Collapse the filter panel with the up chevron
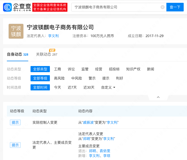This screenshot has width=187, height=160. click(158, 97)
